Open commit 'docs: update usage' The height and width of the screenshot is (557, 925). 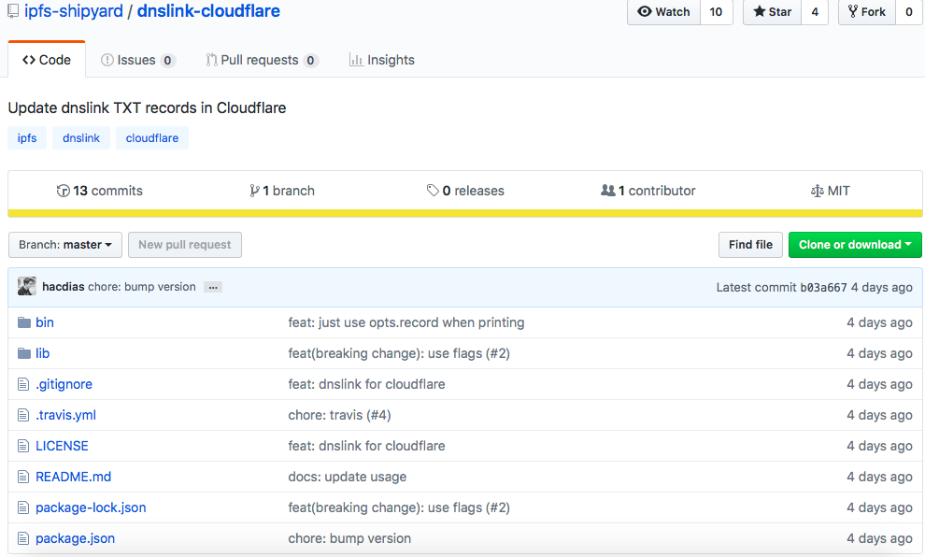(x=347, y=477)
